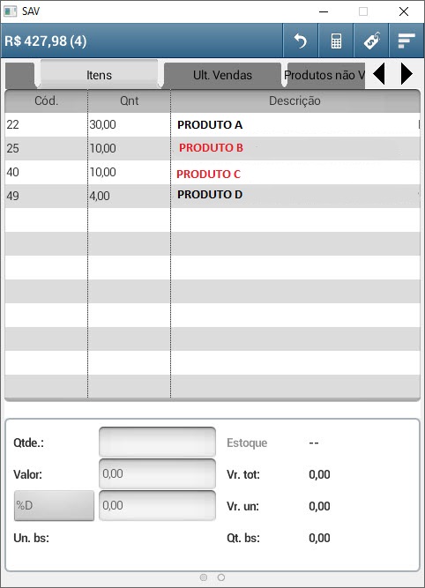The width and height of the screenshot is (425, 588).
Task: Open the Produtos não V tab
Action: point(325,75)
